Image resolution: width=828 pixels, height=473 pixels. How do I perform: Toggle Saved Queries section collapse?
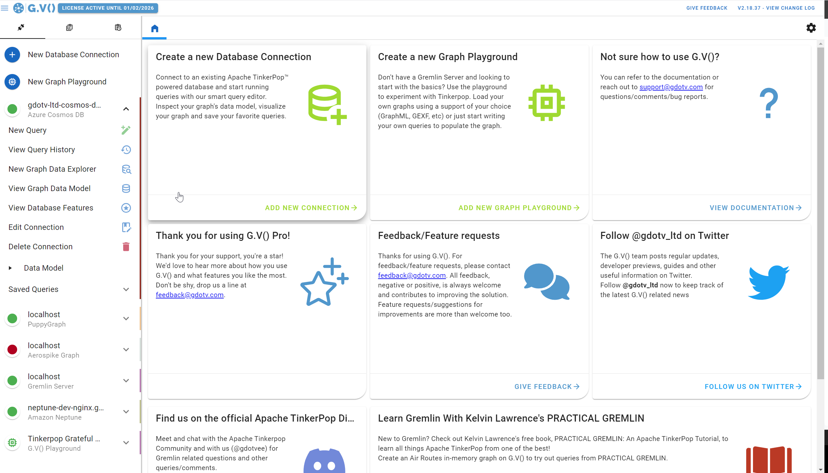coord(126,289)
